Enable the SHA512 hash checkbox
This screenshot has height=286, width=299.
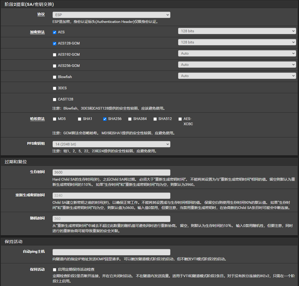point(155,119)
